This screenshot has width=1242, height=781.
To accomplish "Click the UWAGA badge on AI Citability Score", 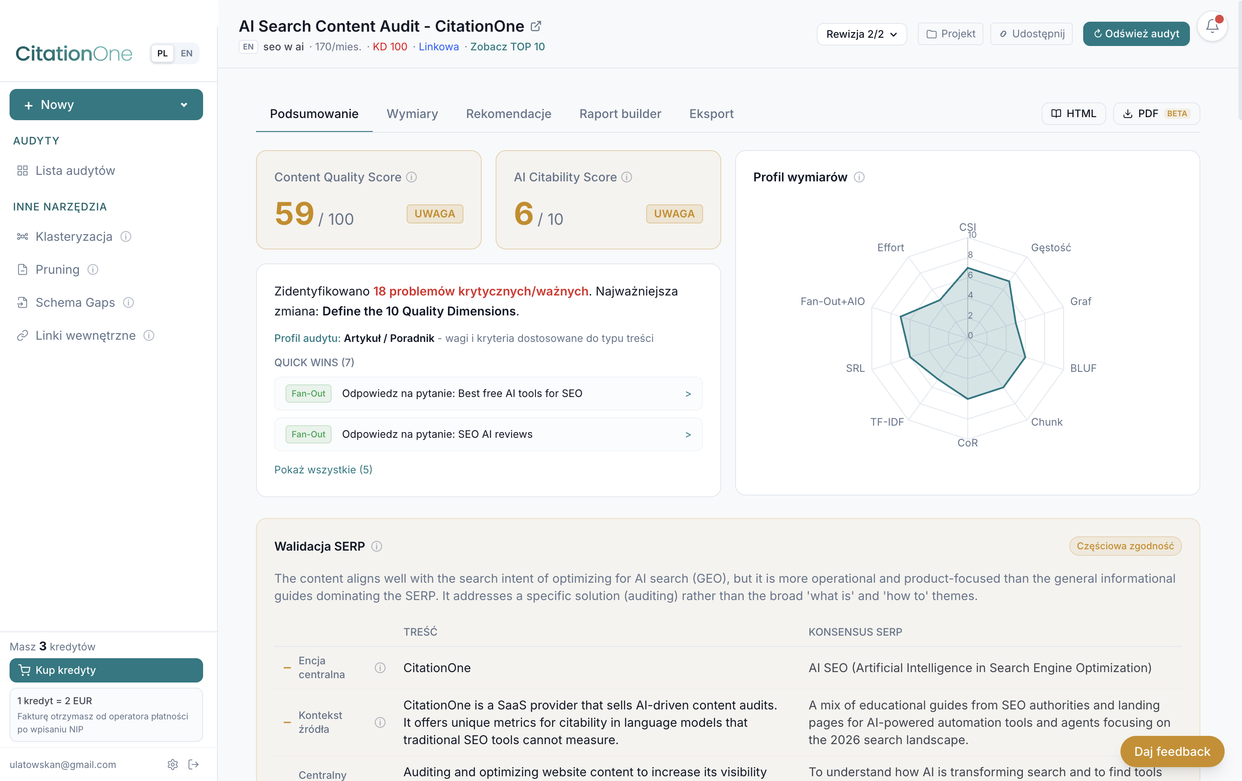I will coord(674,213).
